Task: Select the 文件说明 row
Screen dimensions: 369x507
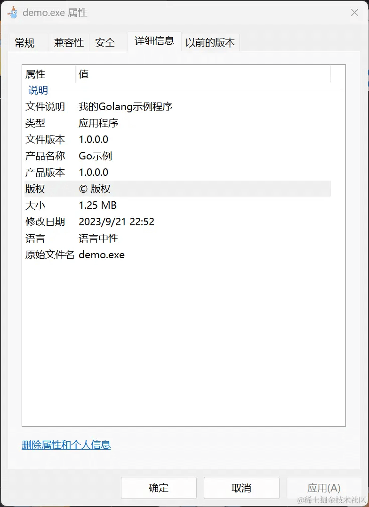Action: click(x=178, y=107)
